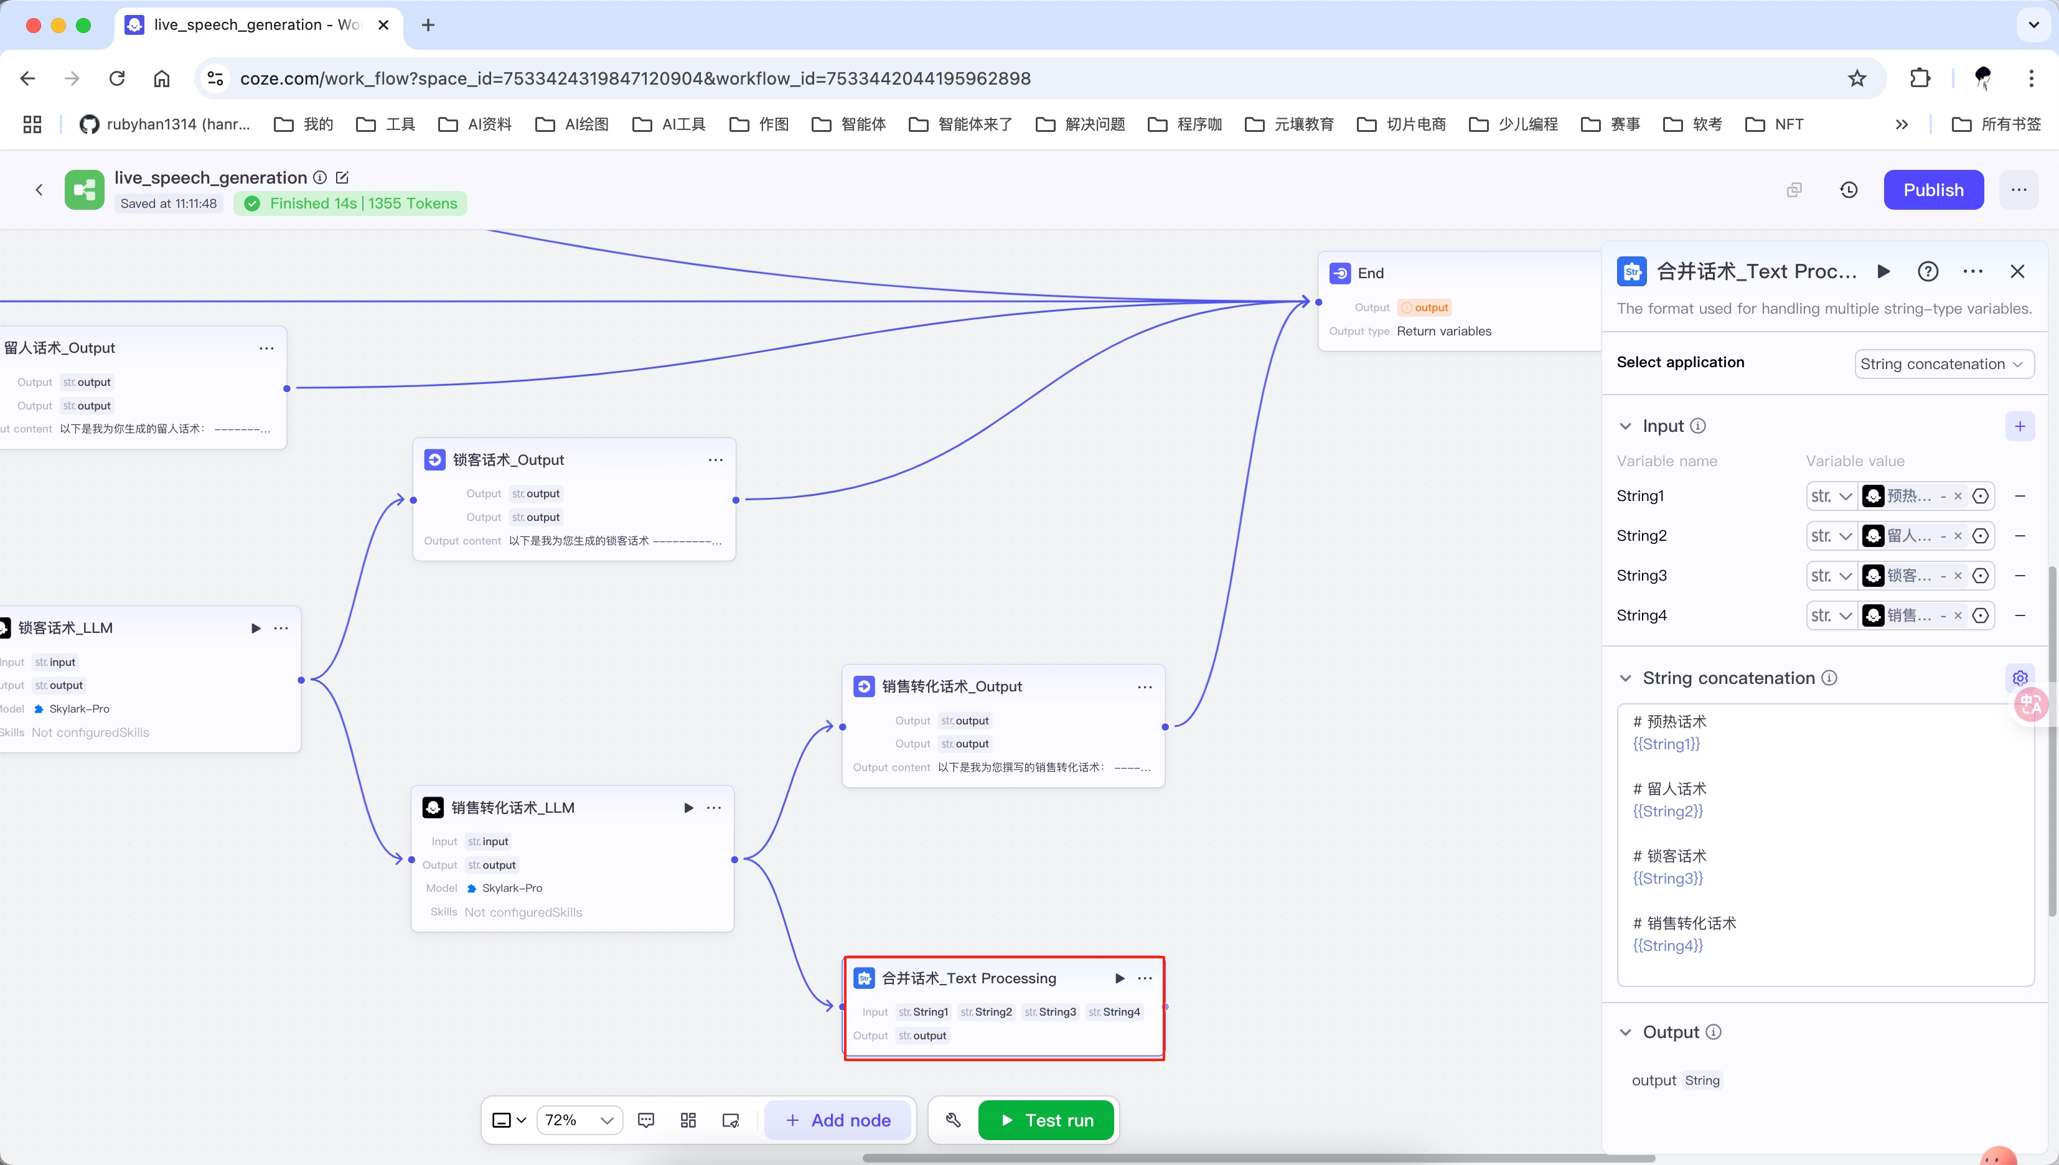Open the workflow more options menu beside Publish
2059x1165 pixels.
click(x=2018, y=190)
